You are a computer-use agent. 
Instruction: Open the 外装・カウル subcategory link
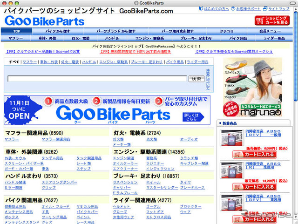tap(15, 158)
